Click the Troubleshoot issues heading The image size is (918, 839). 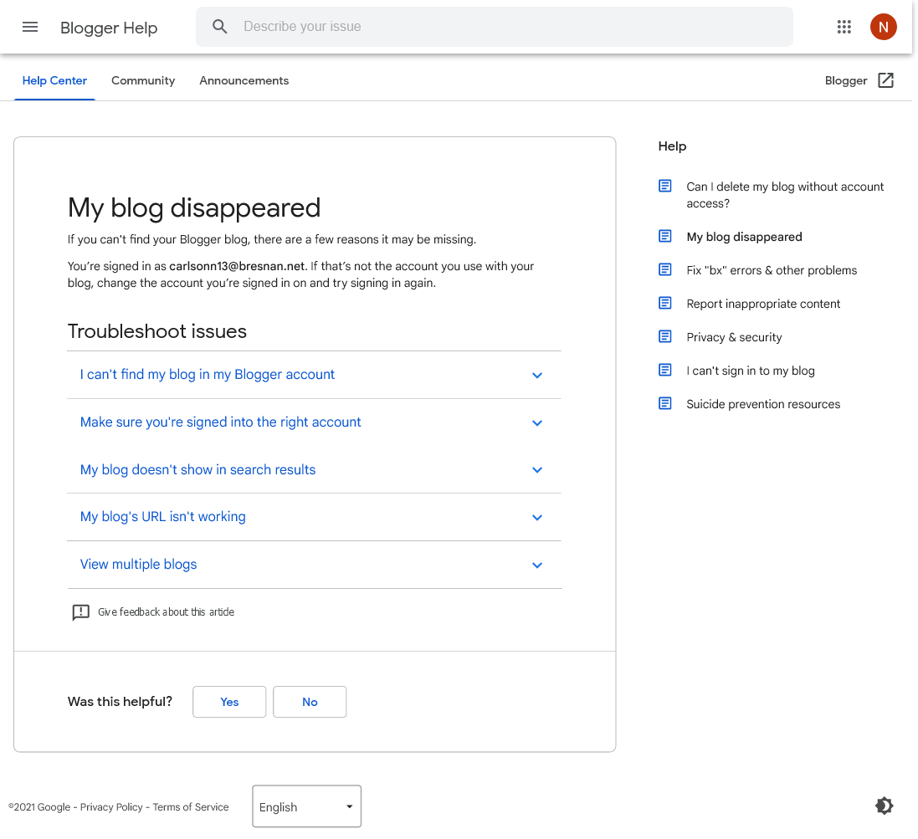(156, 331)
